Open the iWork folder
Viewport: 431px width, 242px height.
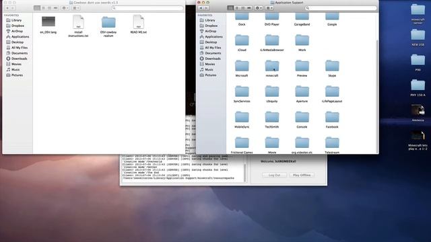302,40
